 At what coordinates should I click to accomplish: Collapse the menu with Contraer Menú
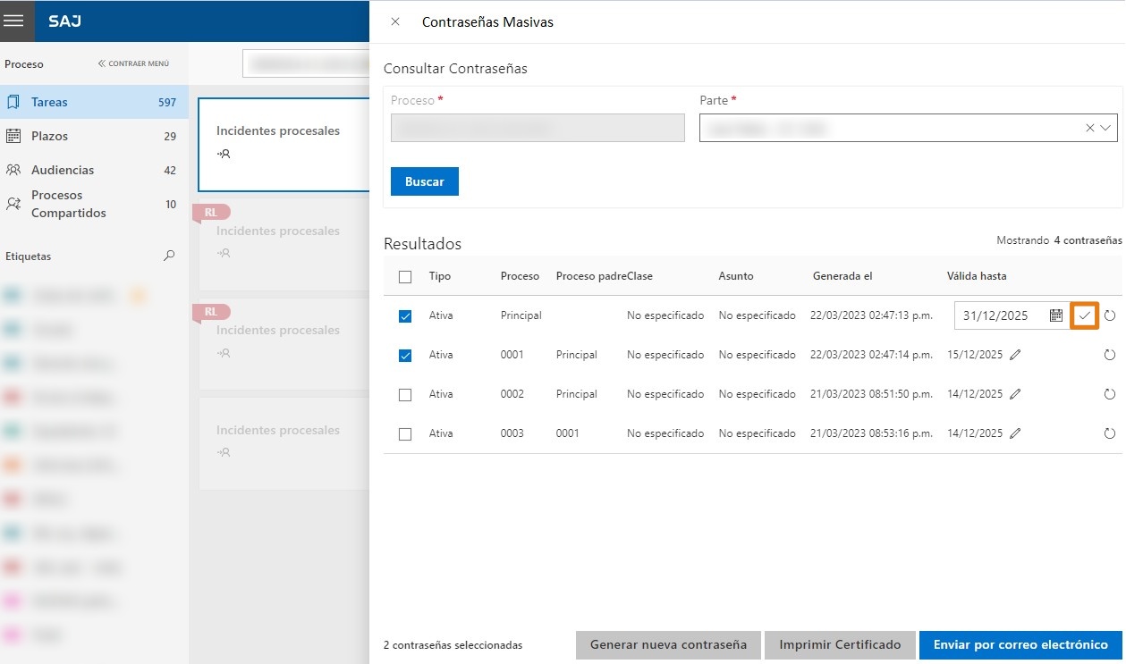[x=133, y=64]
